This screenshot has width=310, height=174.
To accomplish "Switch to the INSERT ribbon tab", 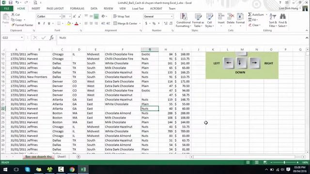I will coord(36,9).
